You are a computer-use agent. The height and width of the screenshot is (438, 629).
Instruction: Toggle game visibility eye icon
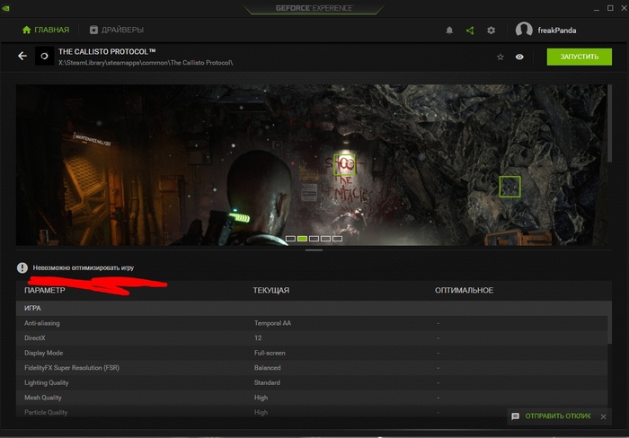tap(519, 57)
